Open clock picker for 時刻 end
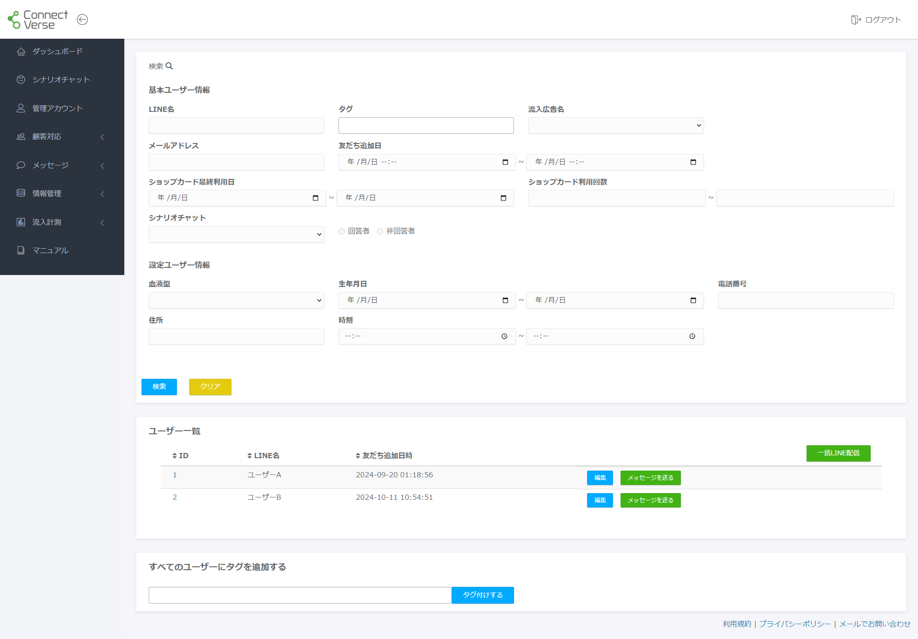Viewport: 918px width, 639px height. (692, 336)
